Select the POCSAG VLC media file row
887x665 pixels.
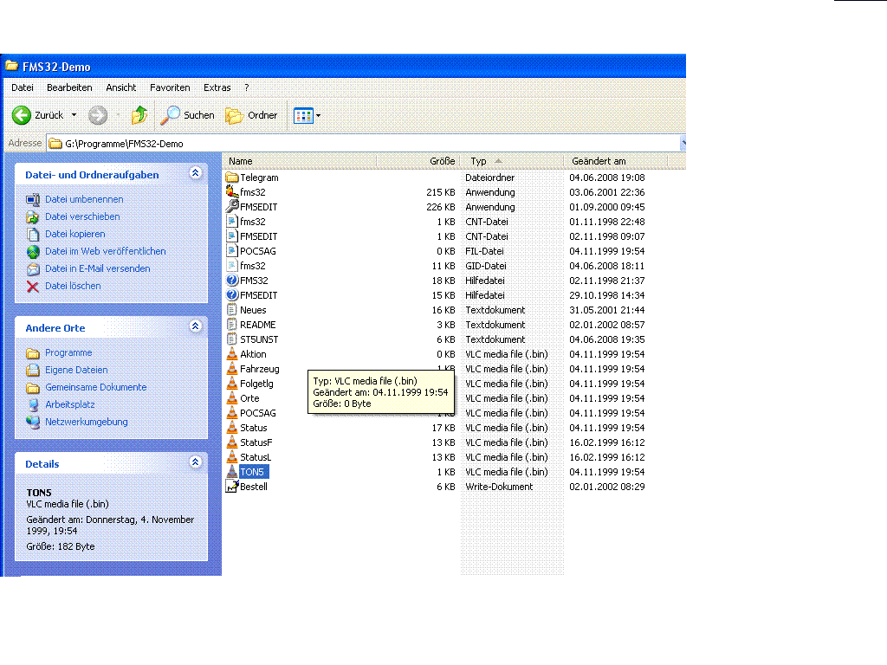(258, 413)
